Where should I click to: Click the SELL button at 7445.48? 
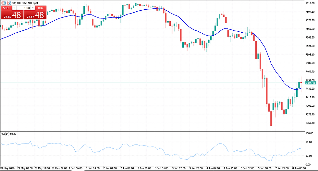click(x=12, y=15)
